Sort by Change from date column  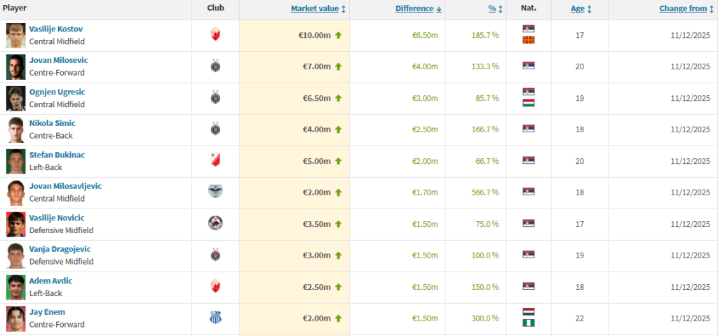[x=684, y=8]
